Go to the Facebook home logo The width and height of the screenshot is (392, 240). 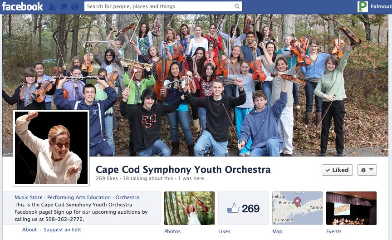tap(22, 6)
